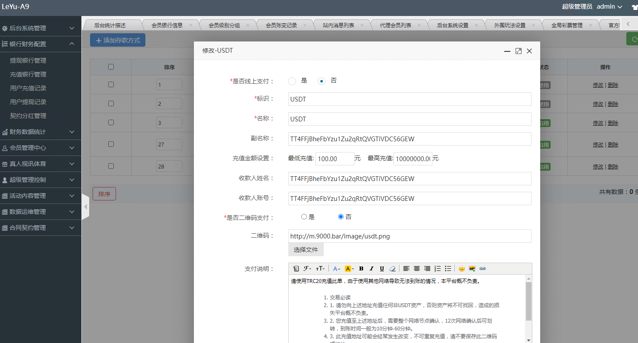Insert a hyperlink with the link icon
Screen dimensions: 638x343
(483, 269)
